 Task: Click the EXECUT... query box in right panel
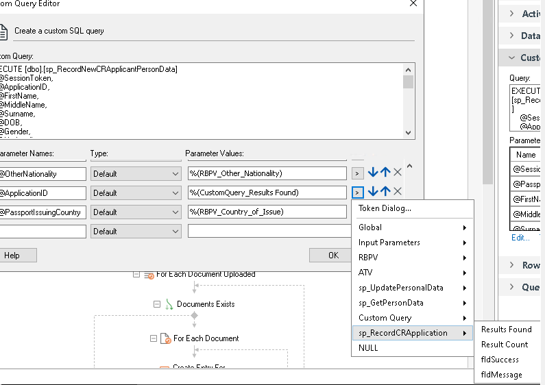coord(525,108)
